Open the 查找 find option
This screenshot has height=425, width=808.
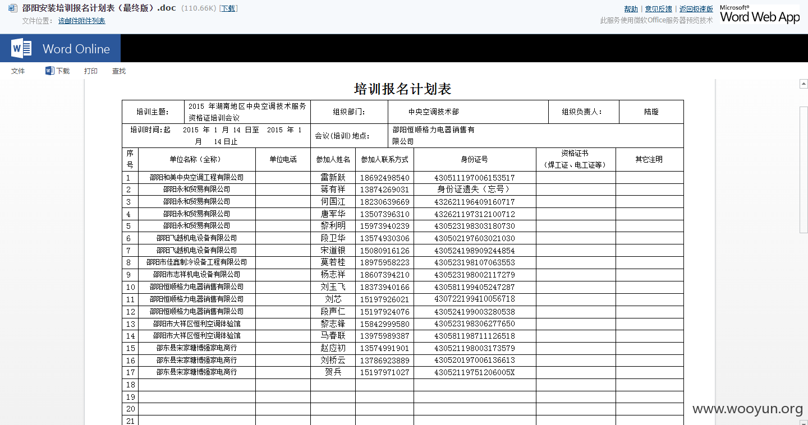(119, 71)
